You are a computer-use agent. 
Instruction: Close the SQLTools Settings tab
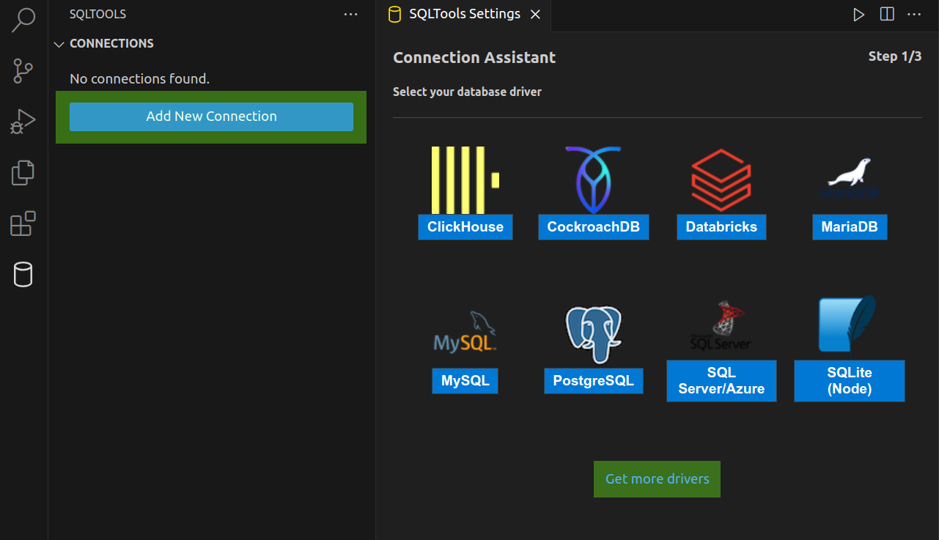[535, 15]
